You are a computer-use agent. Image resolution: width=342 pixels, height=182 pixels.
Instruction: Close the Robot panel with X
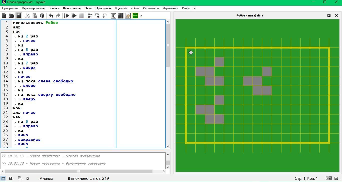click(x=336, y=15)
